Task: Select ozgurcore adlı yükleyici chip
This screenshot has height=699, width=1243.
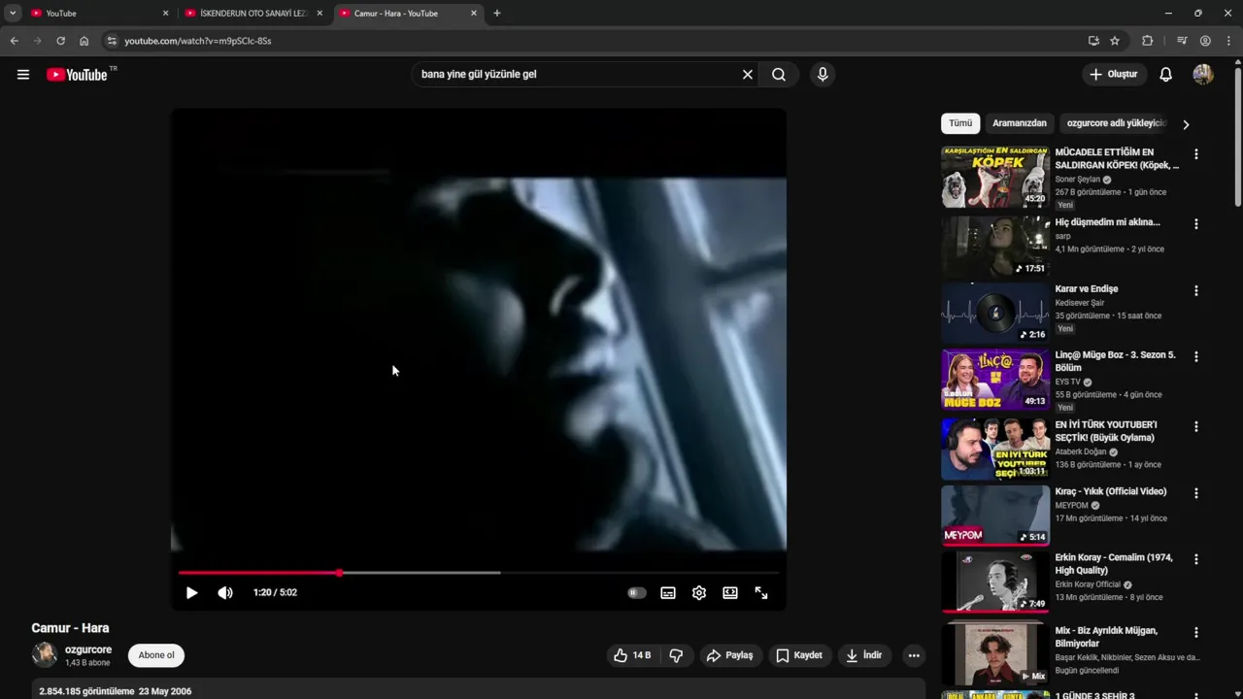Action: pyautogui.click(x=1116, y=123)
